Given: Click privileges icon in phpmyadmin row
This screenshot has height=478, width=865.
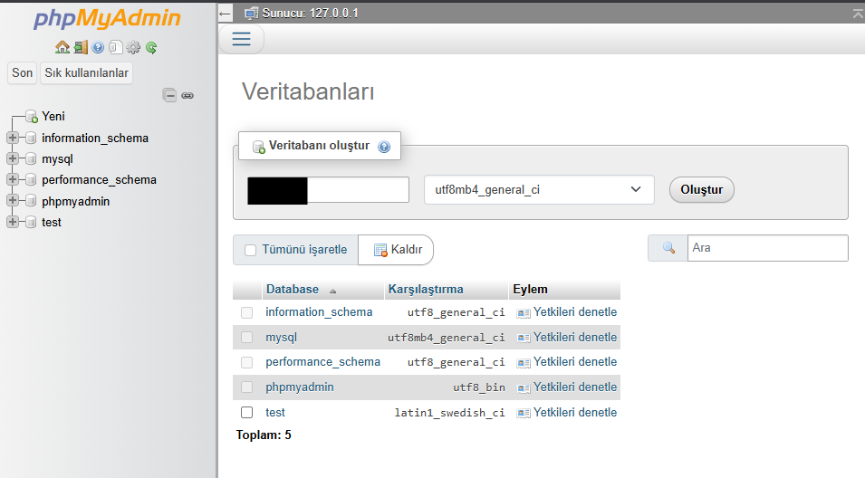Looking at the screenshot, I should tap(523, 388).
